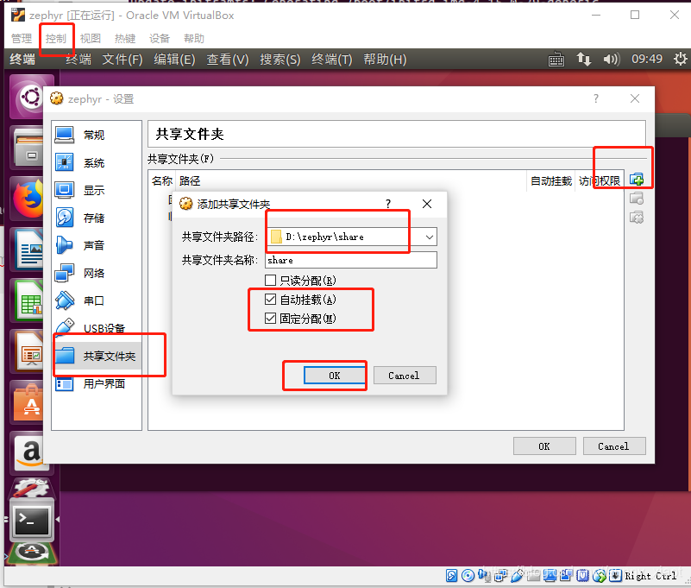
Task: Open the terminal 查看(V) menu
Action: click(228, 59)
